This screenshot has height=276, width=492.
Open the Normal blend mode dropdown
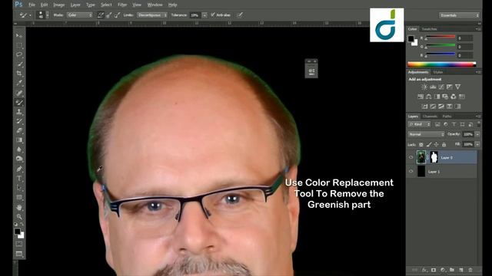coord(426,134)
